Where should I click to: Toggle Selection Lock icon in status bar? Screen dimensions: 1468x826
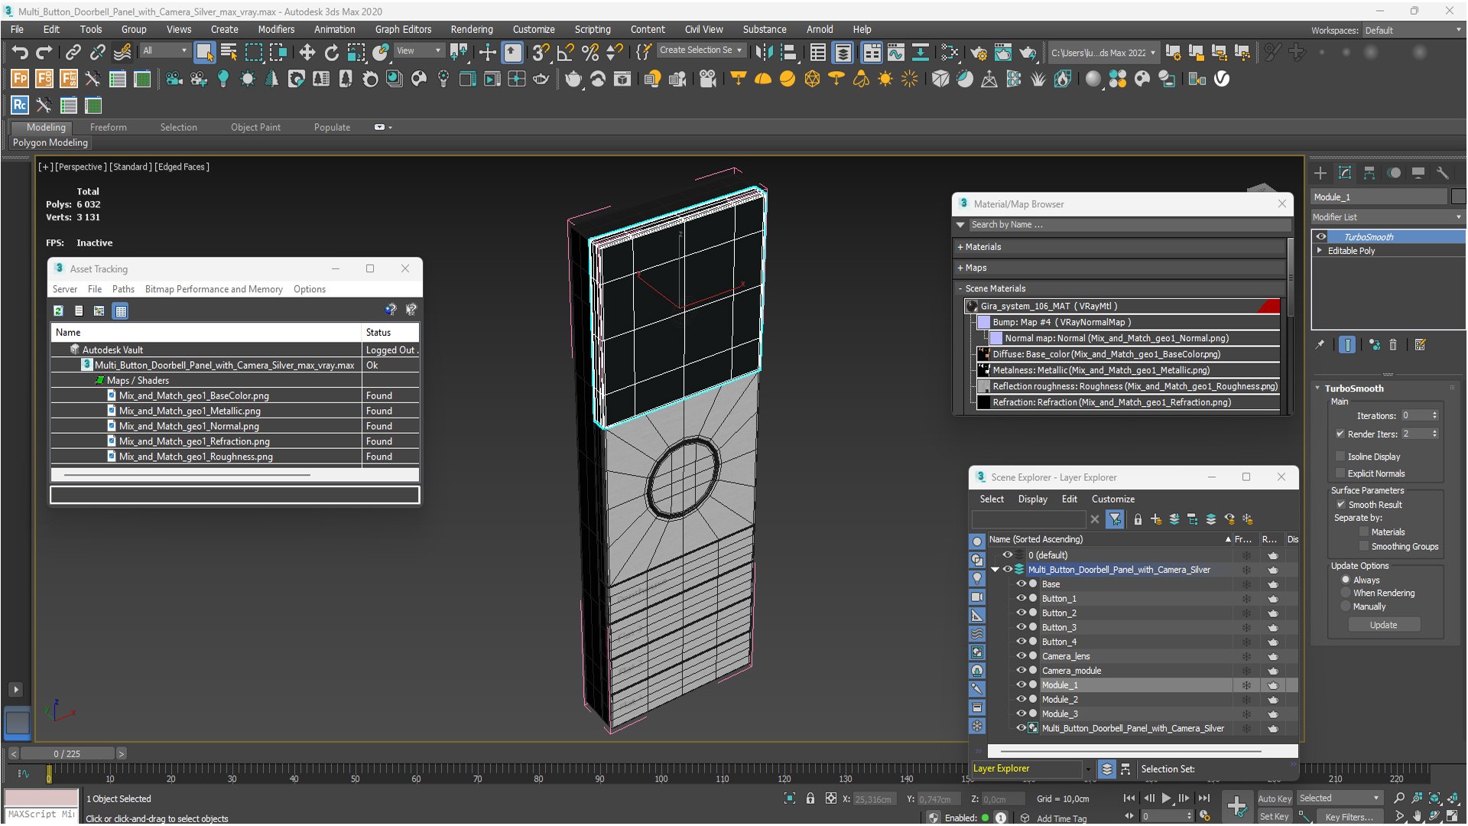(x=810, y=798)
